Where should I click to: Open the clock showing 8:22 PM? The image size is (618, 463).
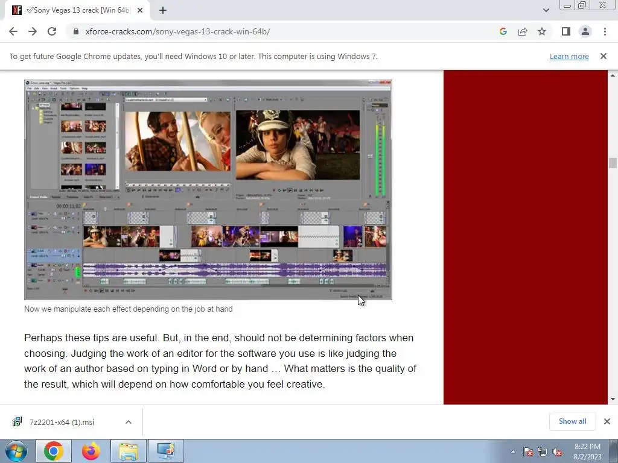(x=587, y=452)
